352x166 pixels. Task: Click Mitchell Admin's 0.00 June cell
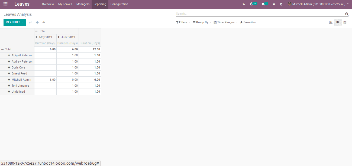(67, 80)
